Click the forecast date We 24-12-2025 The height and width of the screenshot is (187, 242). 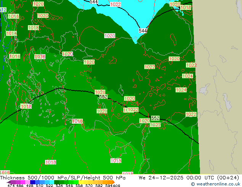point(161,178)
